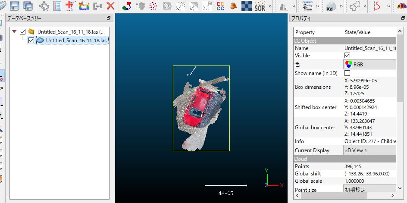Expand hidden toolbar items after SOR
Viewport: 407px width, 203px height.
pos(270,6)
